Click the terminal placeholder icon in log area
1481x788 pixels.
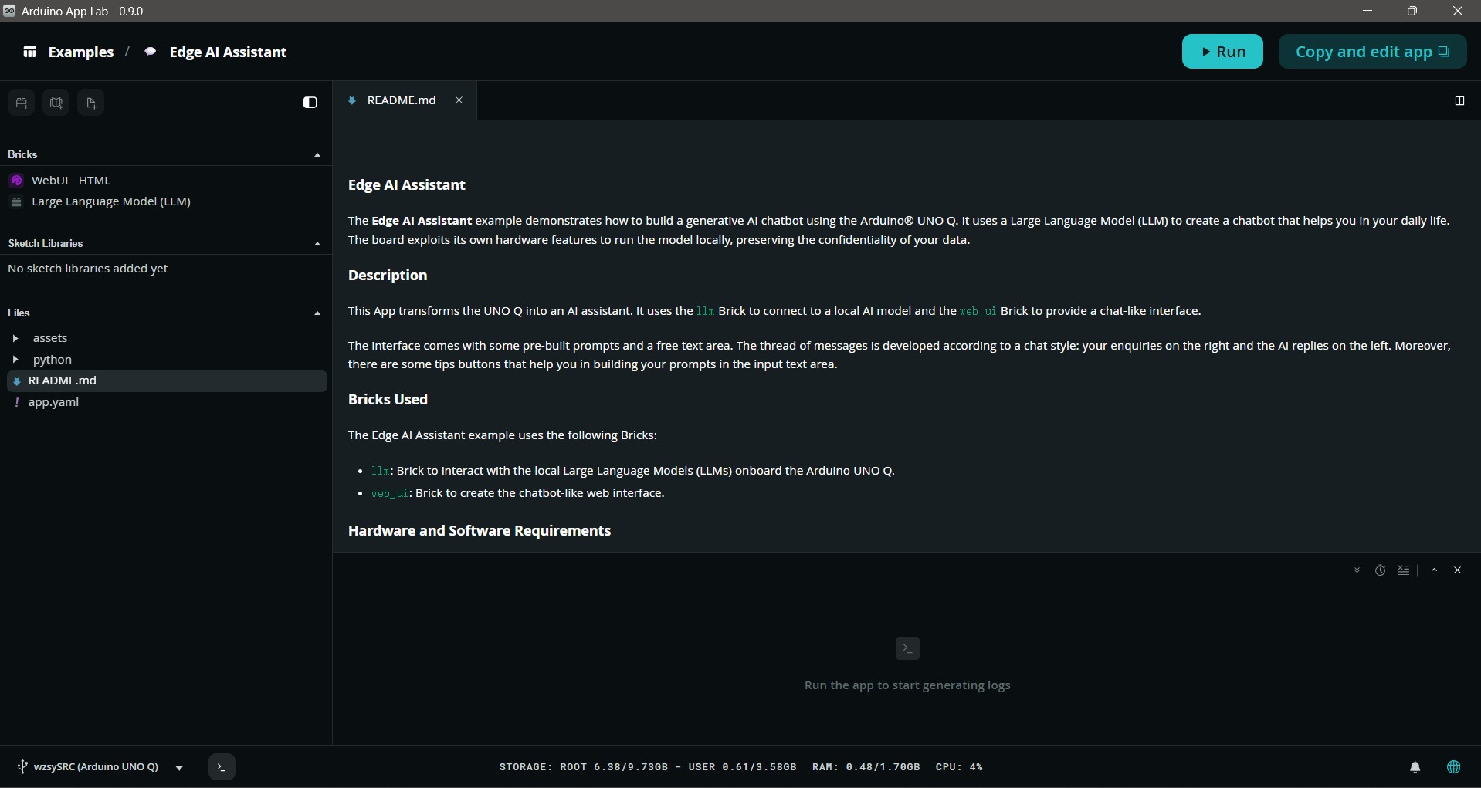[x=907, y=648]
